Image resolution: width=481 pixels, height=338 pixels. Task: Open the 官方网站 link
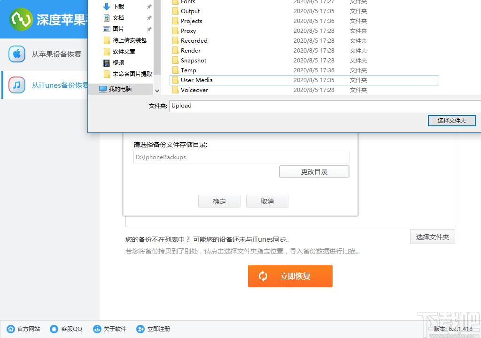coord(29,329)
